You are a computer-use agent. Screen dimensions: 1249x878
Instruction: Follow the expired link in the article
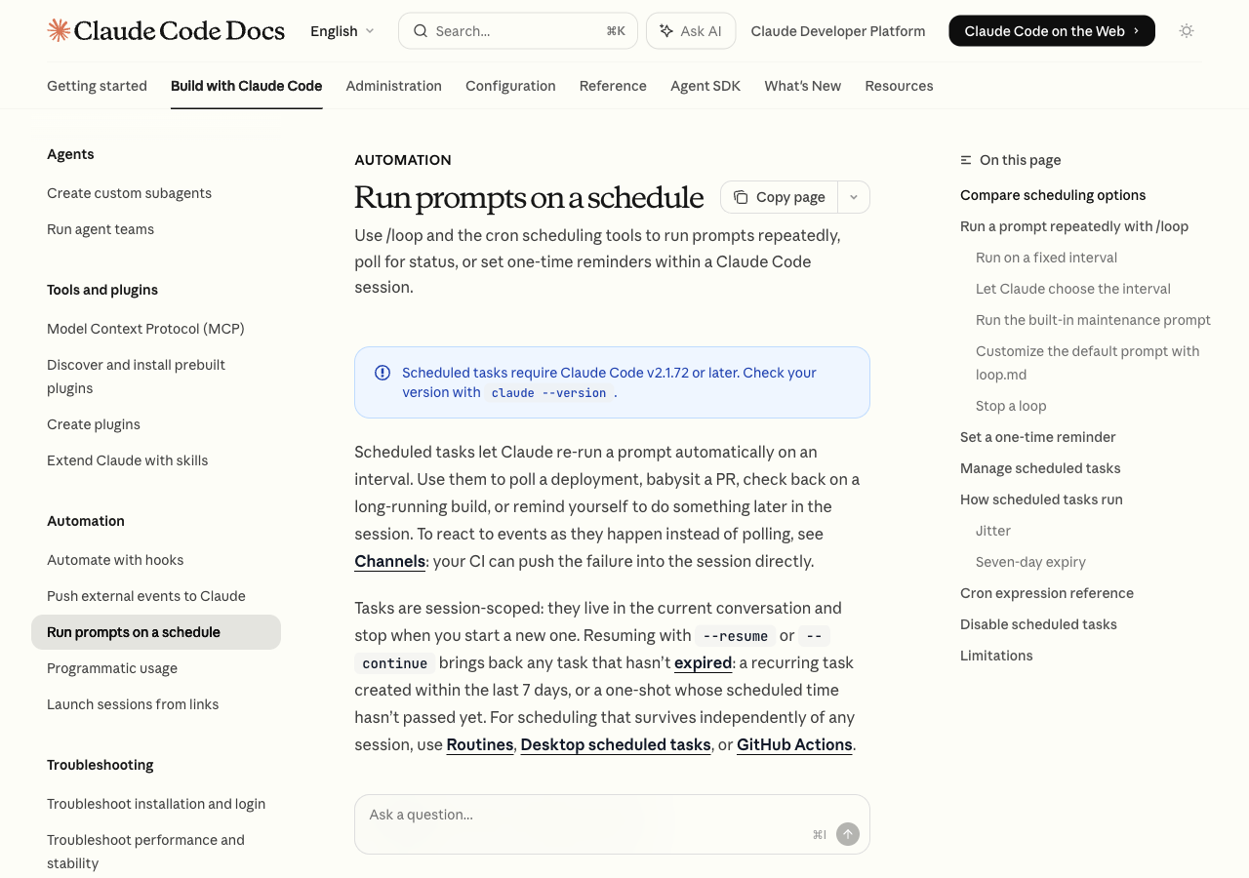[703, 662]
